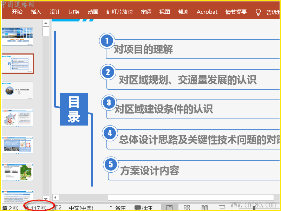
Task: Click numbered circle 4 on slide
Action: coord(110,133)
